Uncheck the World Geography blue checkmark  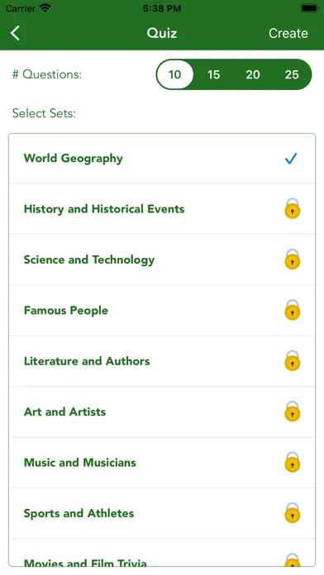click(x=291, y=159)
